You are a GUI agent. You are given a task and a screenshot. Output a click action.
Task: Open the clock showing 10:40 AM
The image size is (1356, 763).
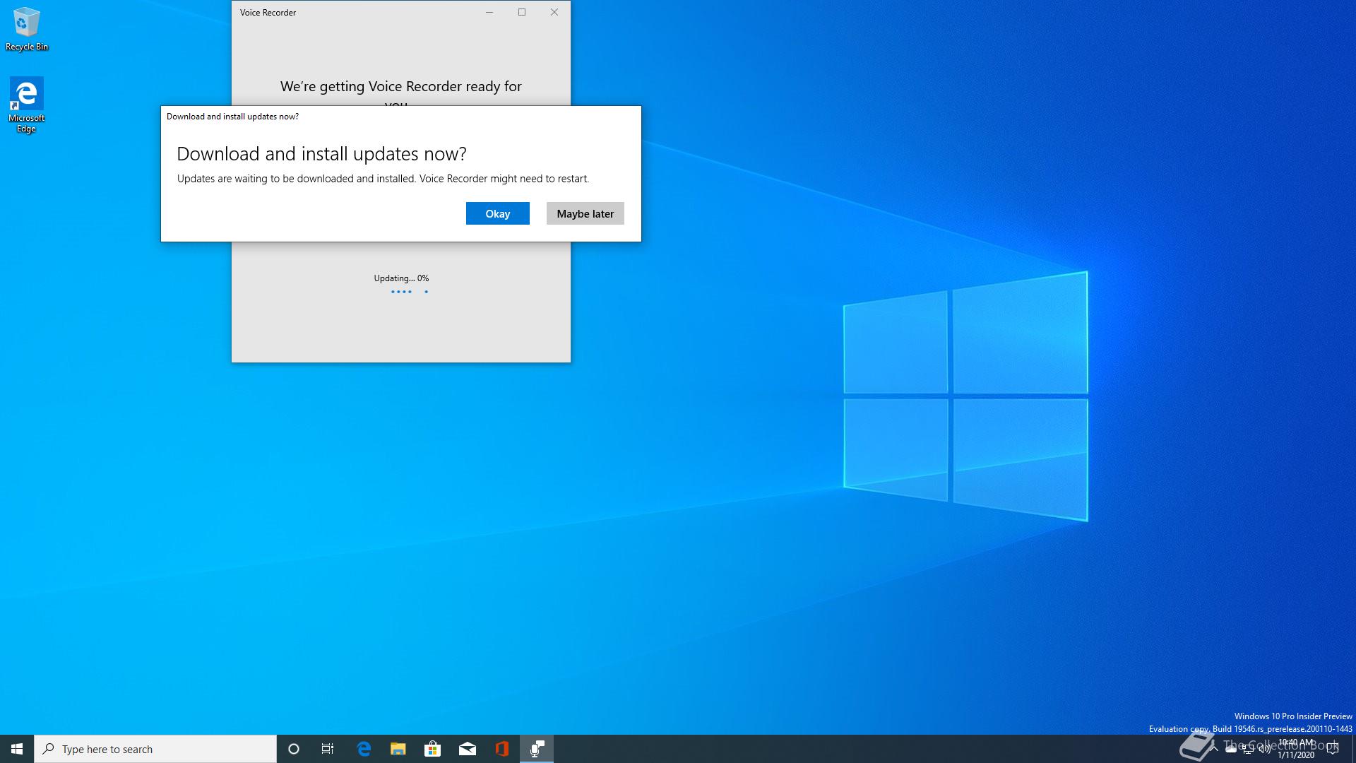point(1296,749)
